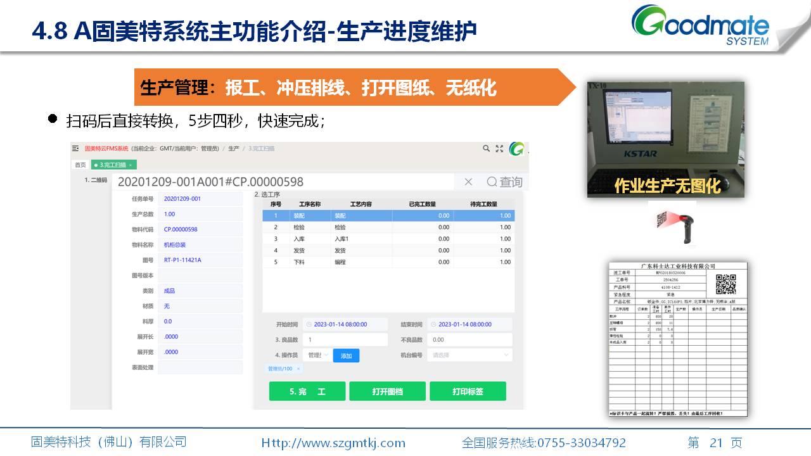This screenshot has height=456, width=811.
Task: Click the hamburger menu collapse icon
Action: click(76, 148)
